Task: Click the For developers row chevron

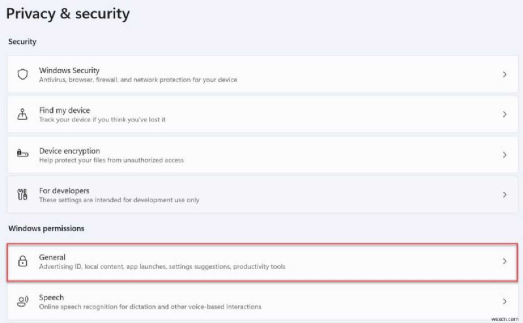Action: tap(504, 195)
